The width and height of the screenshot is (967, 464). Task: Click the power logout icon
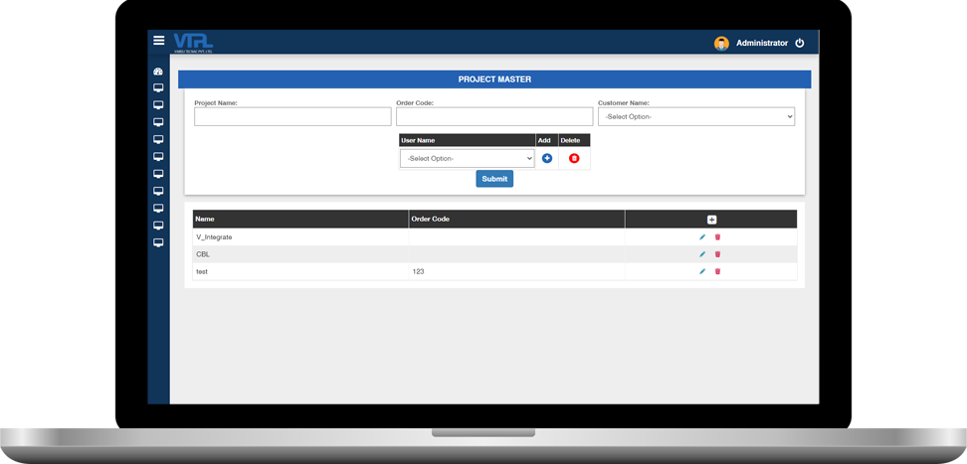pos(799,43)
